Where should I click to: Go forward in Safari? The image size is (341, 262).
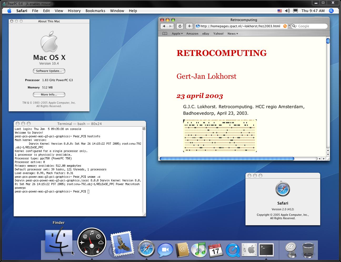click(170, 26)
